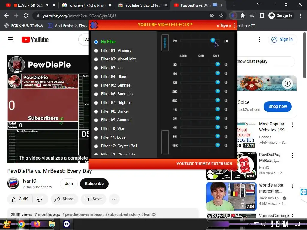
Task: Open the YouTube hamburger guide menu
Action: pyautogui.click(x=11, y=40)
